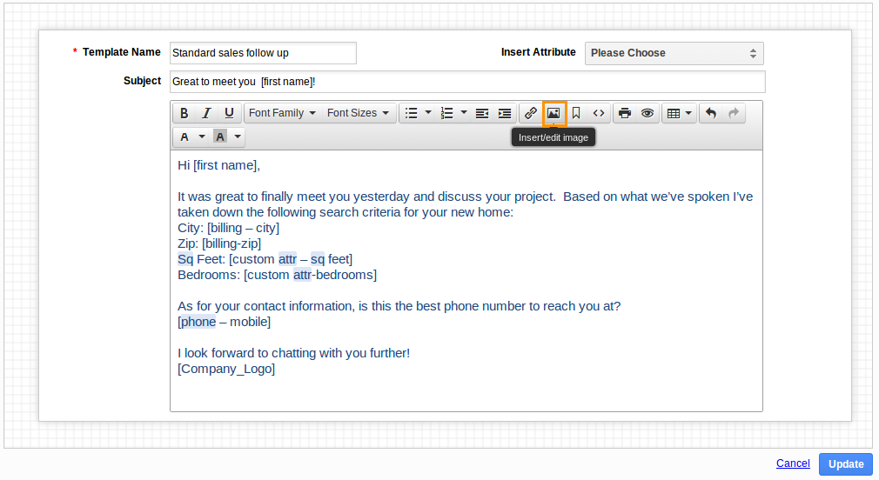Click the Cancel link
This screenshot has height=480, width=879.
[793, 463]
